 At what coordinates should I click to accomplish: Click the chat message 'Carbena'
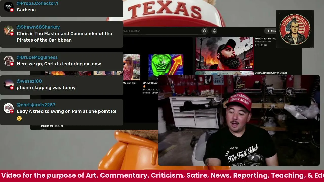point(26,10)
